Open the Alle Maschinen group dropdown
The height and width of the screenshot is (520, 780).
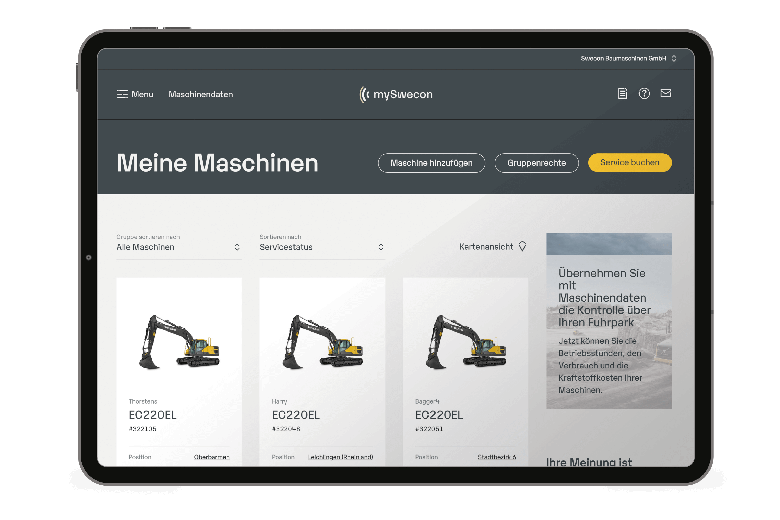pos(179,247)
